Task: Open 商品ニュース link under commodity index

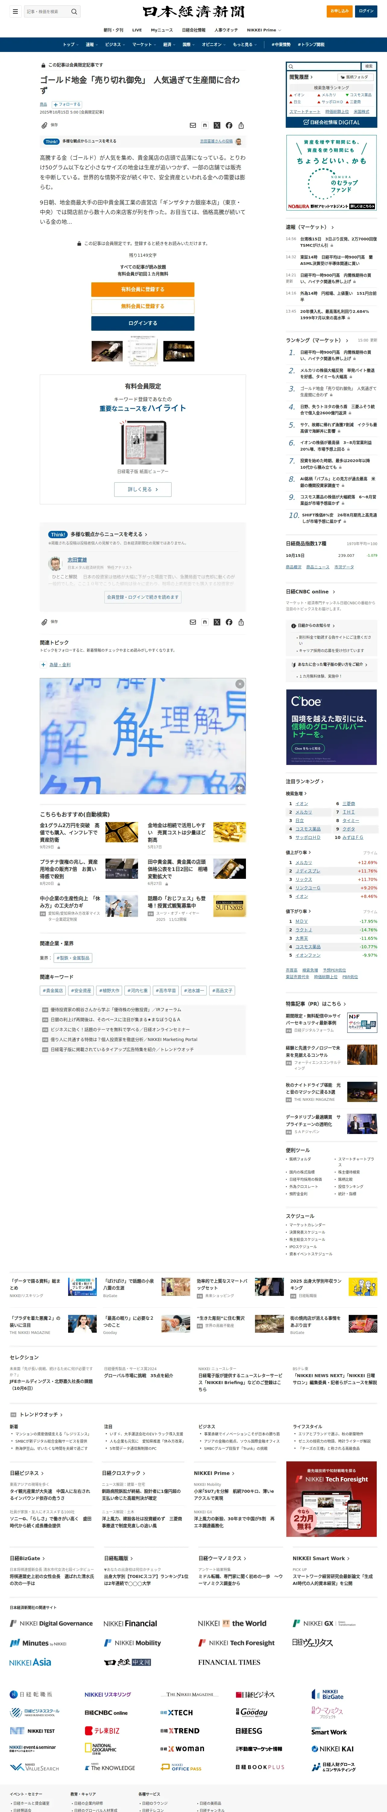Action: click(317, 566)
